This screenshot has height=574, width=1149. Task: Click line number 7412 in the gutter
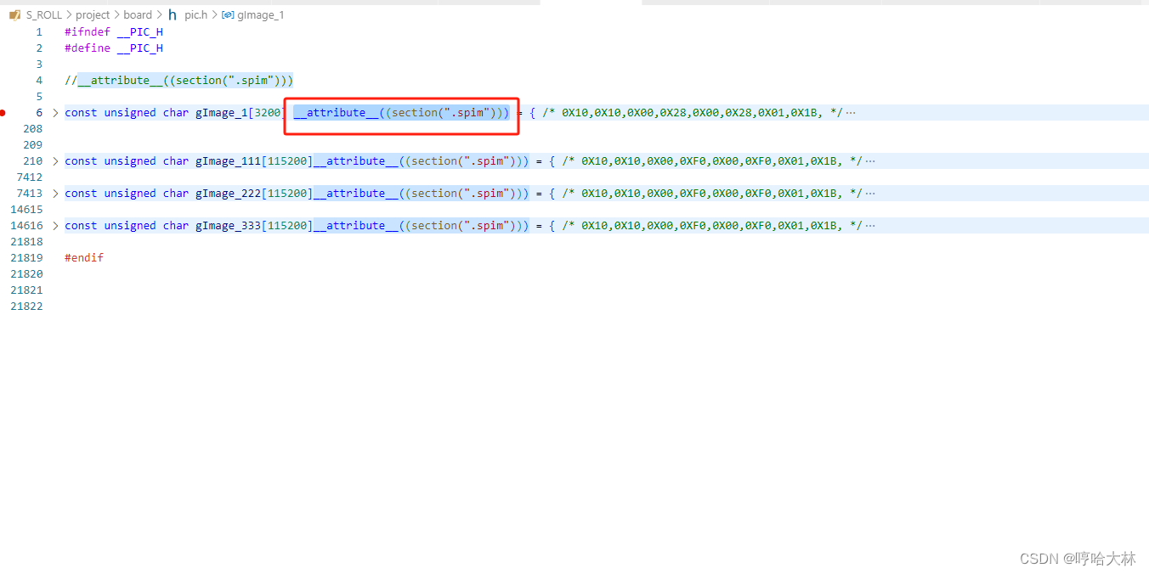click(x=30, y=177)
